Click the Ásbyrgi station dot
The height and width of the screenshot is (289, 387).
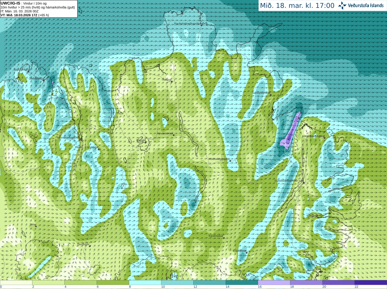(171, 81)
